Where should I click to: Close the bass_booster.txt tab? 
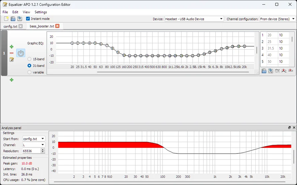pos(57,26)
